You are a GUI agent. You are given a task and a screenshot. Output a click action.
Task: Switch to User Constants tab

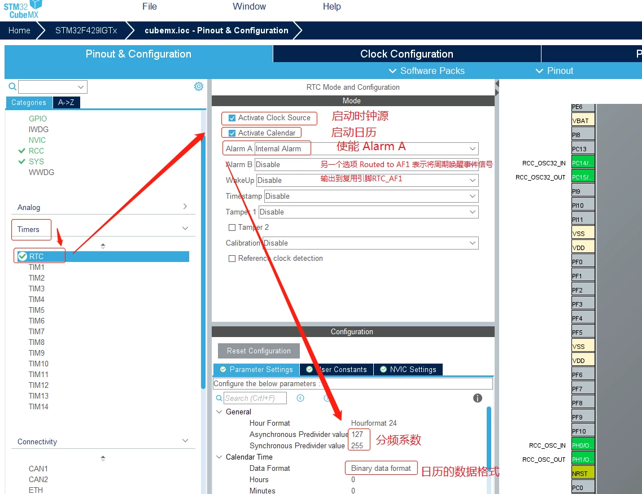(337, 370)
